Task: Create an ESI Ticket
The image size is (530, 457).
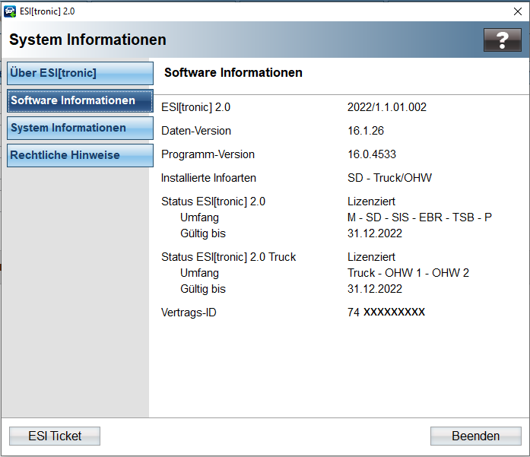Action: (55, 436)
